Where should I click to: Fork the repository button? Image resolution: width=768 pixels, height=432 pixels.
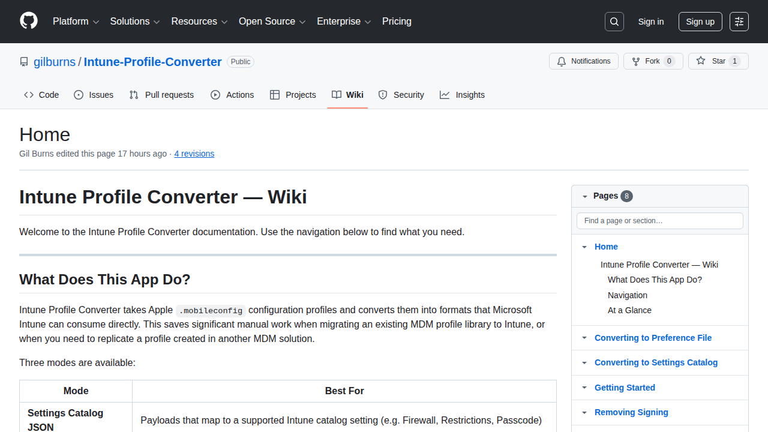(x=653, y=61)
